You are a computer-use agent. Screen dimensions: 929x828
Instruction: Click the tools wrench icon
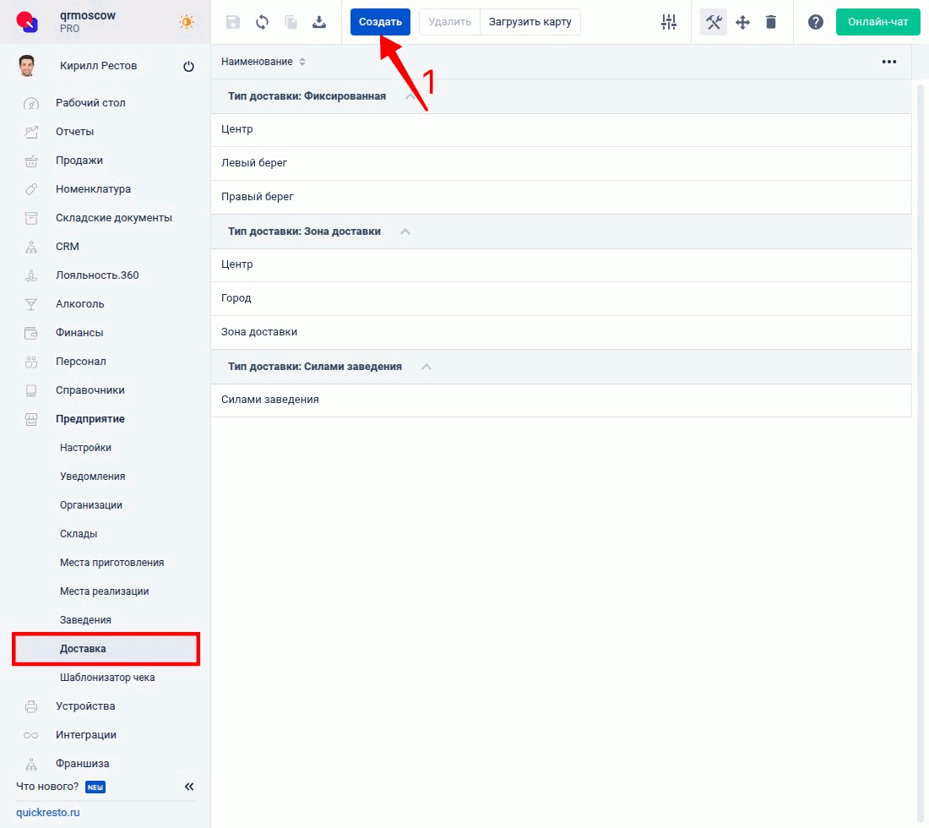(714, 22)
